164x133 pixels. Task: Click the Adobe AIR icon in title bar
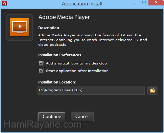(x=4, y=3)
